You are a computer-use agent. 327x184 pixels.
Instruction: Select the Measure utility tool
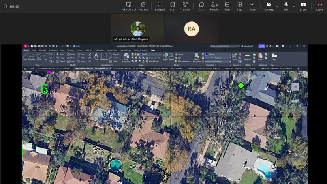(247, 56)
